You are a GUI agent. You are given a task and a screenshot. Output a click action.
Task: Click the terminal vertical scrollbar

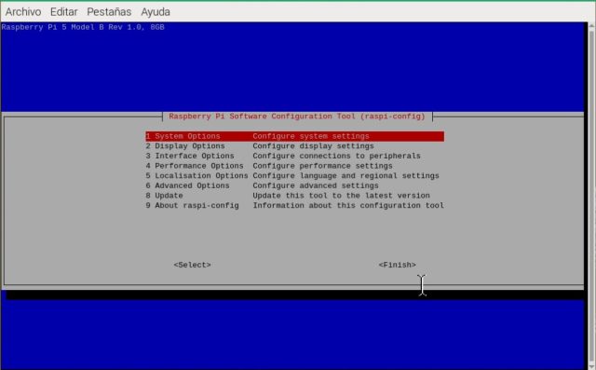(591, 196)
